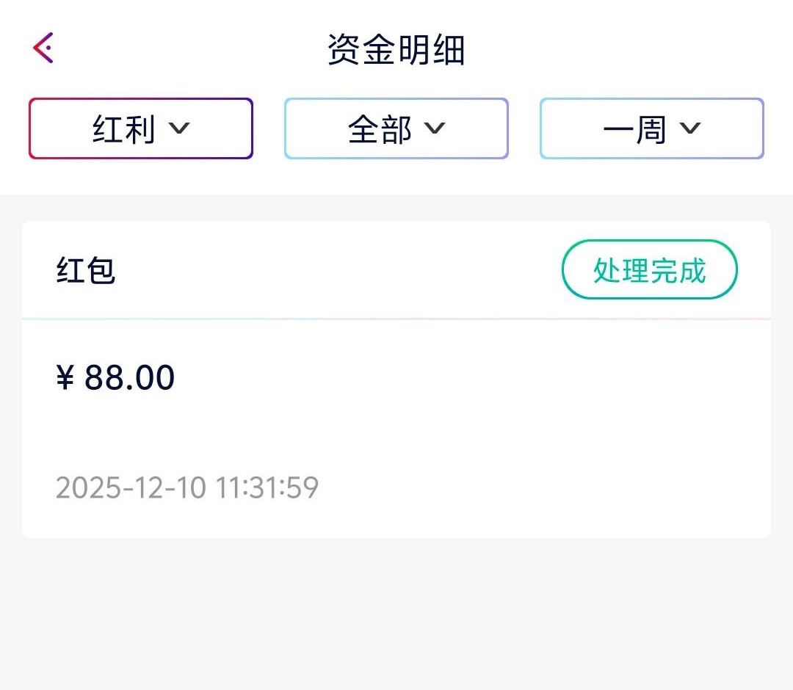Click the chevron beside 红利
Image resolution: width=793 pixels, height=690 pixels.
179,128
